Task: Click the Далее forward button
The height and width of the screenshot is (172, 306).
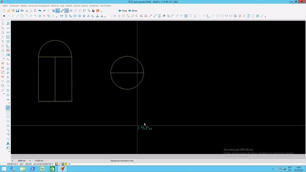Action: (133, 11)
